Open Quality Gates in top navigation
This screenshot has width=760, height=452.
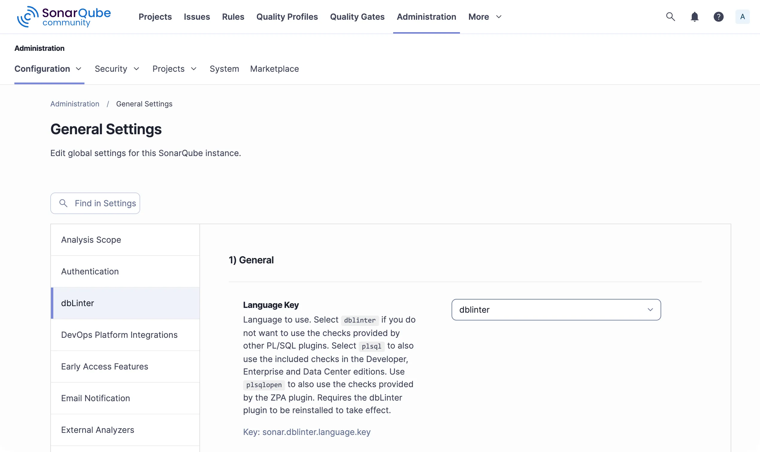[x=357, y=17]
